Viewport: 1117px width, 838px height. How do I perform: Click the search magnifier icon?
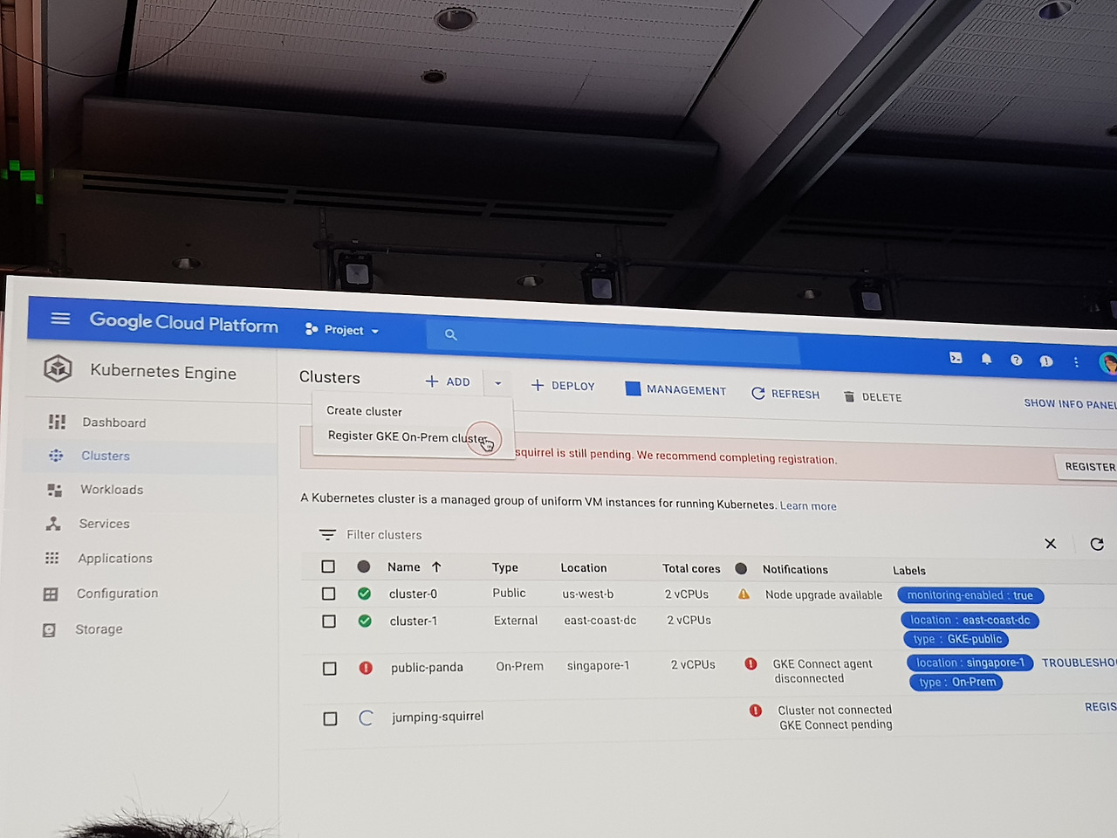[x=451, y=334]
